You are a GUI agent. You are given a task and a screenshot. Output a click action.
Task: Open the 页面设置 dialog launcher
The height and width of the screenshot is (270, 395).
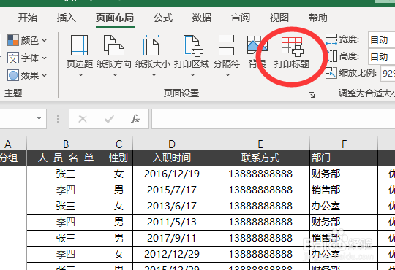[312, 95]
